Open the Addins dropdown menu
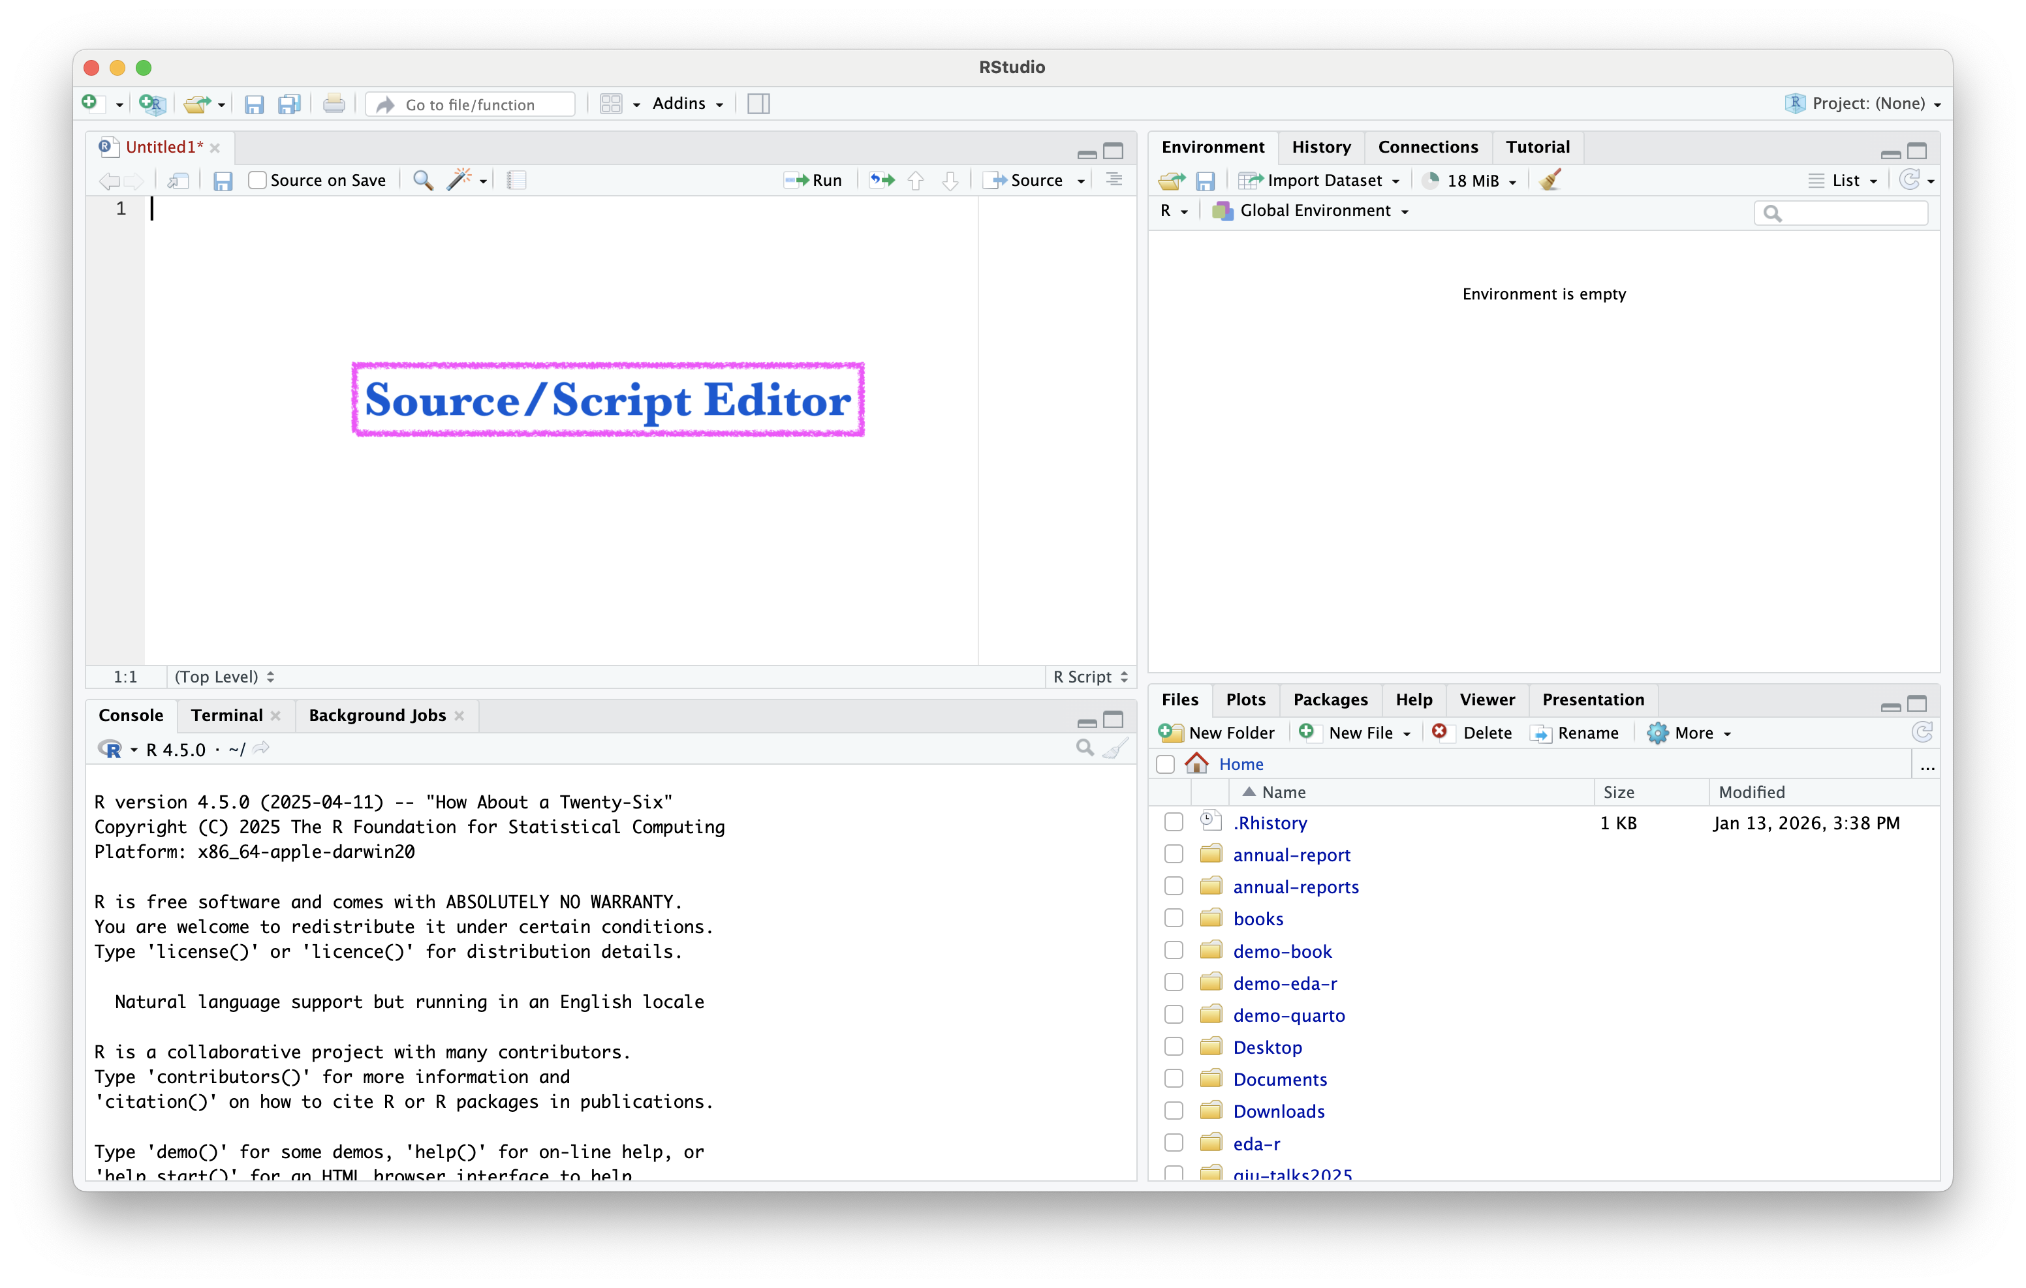 pyautogui.click(x=687, y=104)
